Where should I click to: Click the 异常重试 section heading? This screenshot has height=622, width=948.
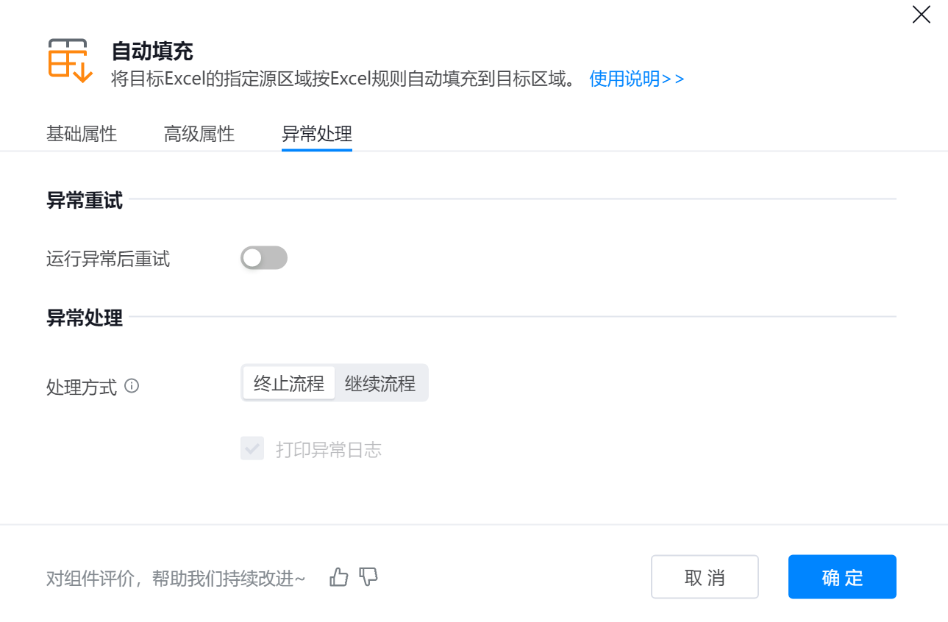coord(85,200)
